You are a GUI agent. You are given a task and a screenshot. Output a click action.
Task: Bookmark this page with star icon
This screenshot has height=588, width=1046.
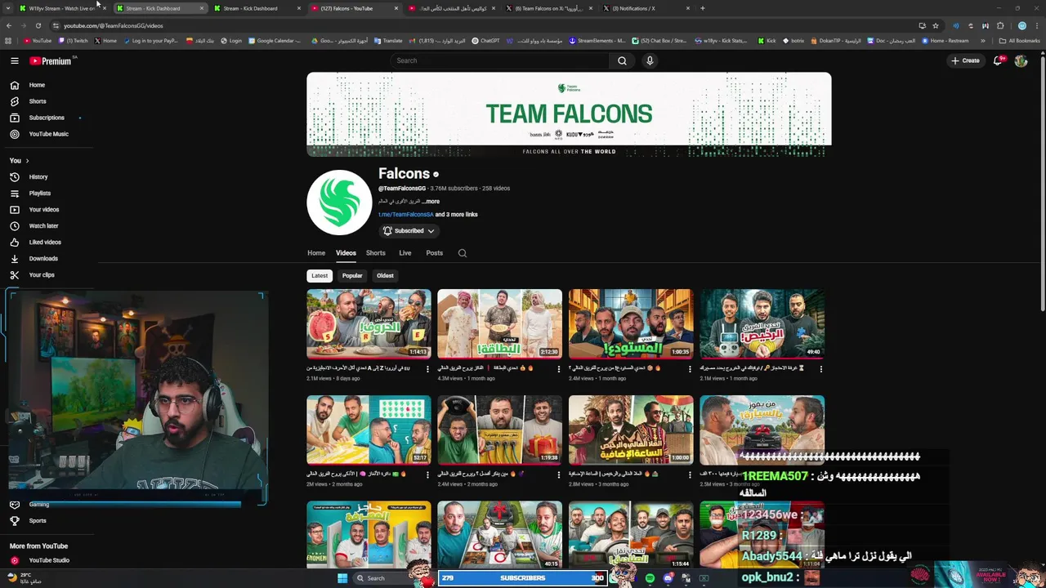coord(936,25)
